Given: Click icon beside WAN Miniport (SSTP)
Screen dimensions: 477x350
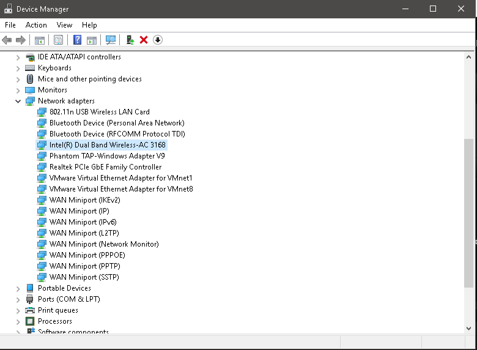Looking at the screenshot, I should [42, 277].
